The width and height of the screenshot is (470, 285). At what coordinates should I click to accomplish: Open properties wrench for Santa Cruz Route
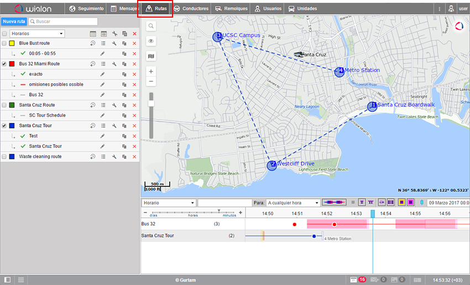[113, 105]
